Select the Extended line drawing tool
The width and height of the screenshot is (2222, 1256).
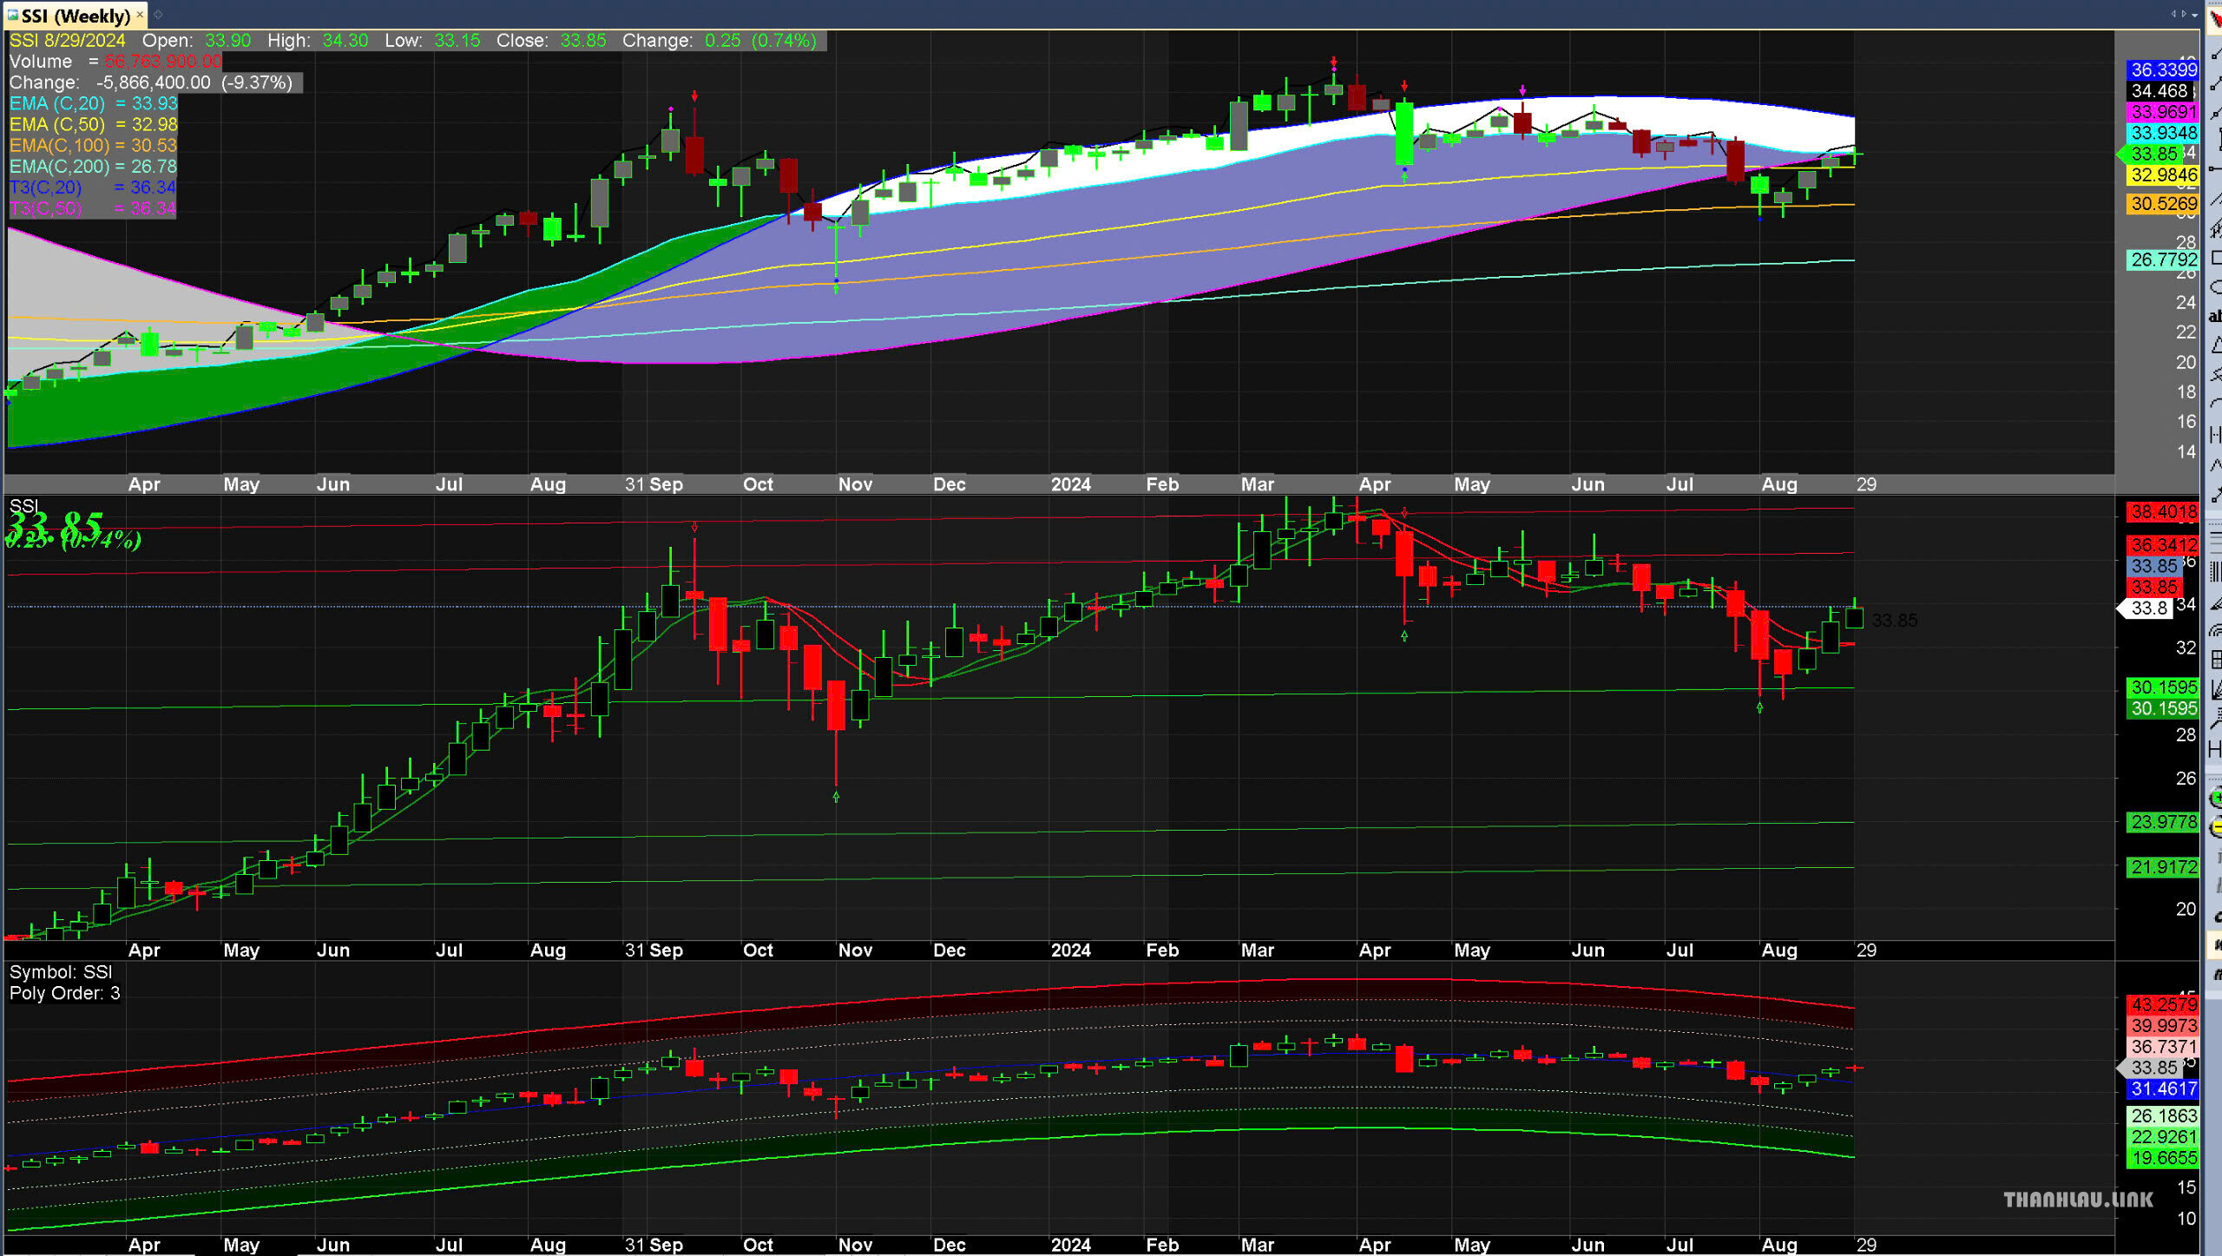point(2214,112)
